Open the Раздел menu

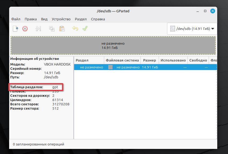[x=81, y=19]
